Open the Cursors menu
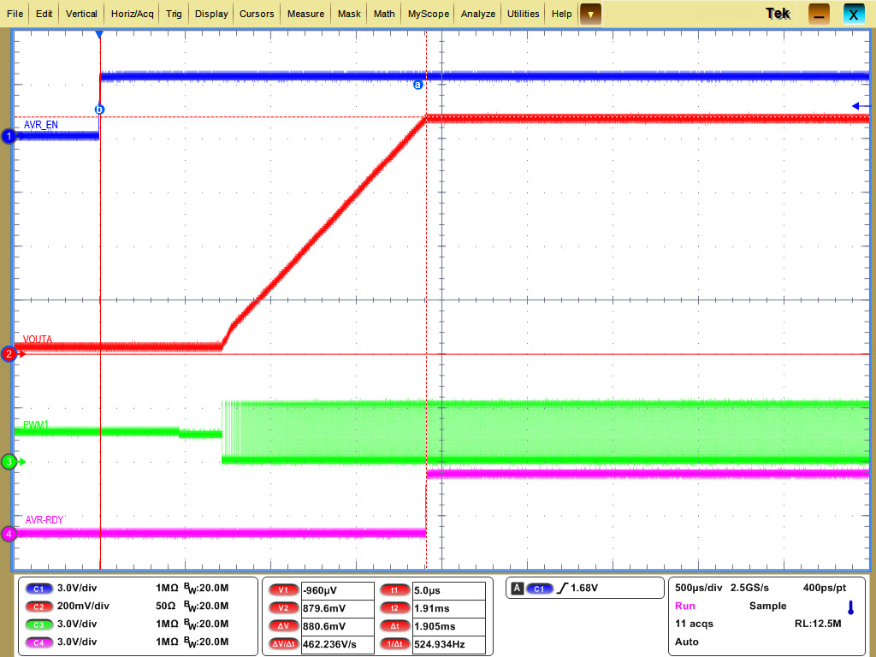The width and height of the screenshot is (876, 657). 257,14
